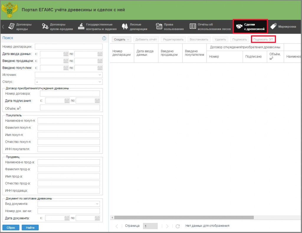Screen dimensions: 302x233
Task: Click the horizontal scrollbar thumb under the table
Action: tap(184, 218)
